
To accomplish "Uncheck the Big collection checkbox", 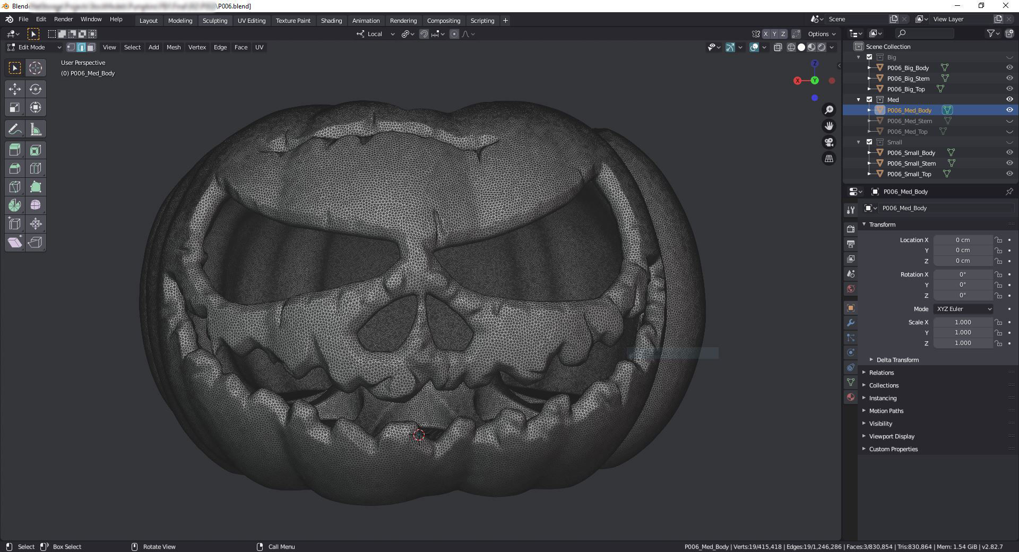I will coord(869,57).
